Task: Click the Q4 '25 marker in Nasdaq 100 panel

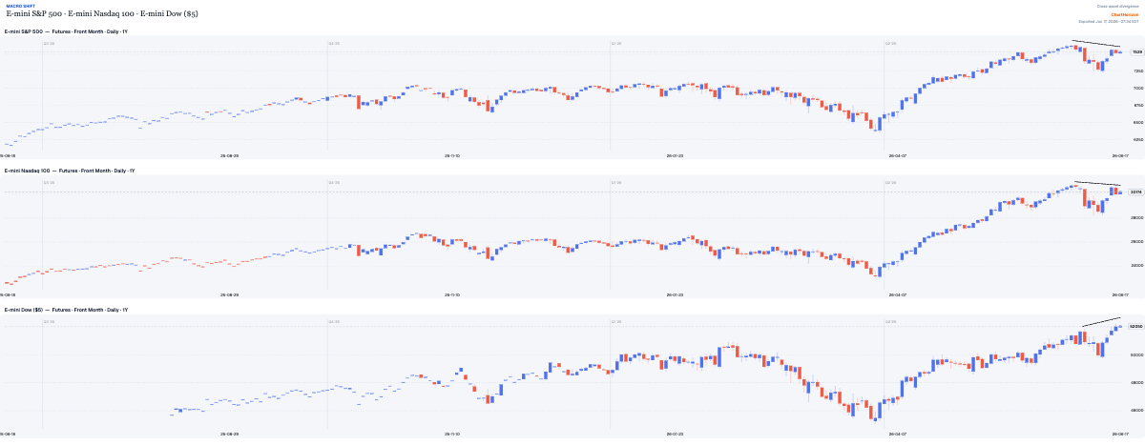Action: pos(333,182)
